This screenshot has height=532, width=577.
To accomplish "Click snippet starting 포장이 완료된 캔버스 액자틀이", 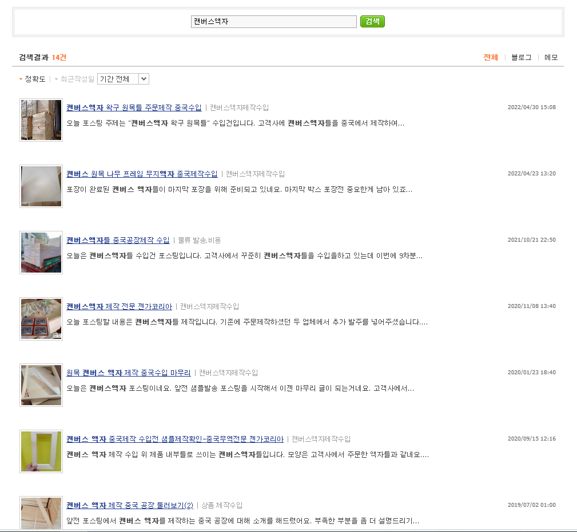I will tap(239, 189).
